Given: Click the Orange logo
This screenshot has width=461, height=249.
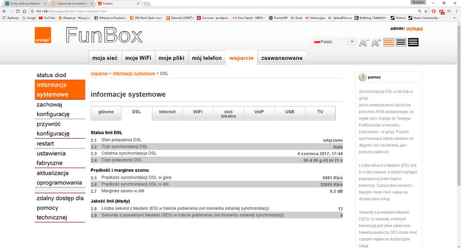Looking at the screenshot, I should point(43,35).
